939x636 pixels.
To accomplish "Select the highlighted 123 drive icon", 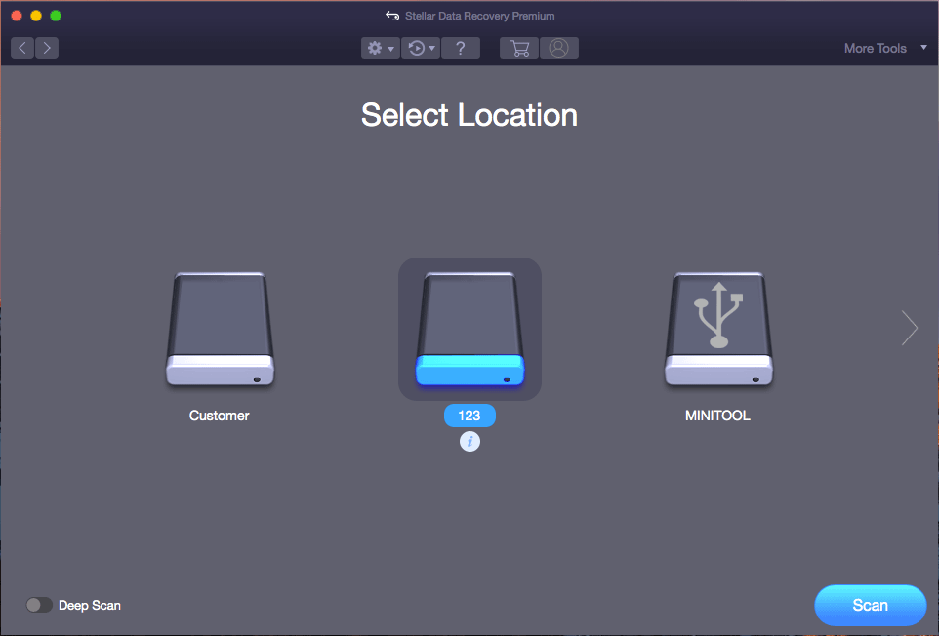I will pyautogui.click(x=469, y=329).
